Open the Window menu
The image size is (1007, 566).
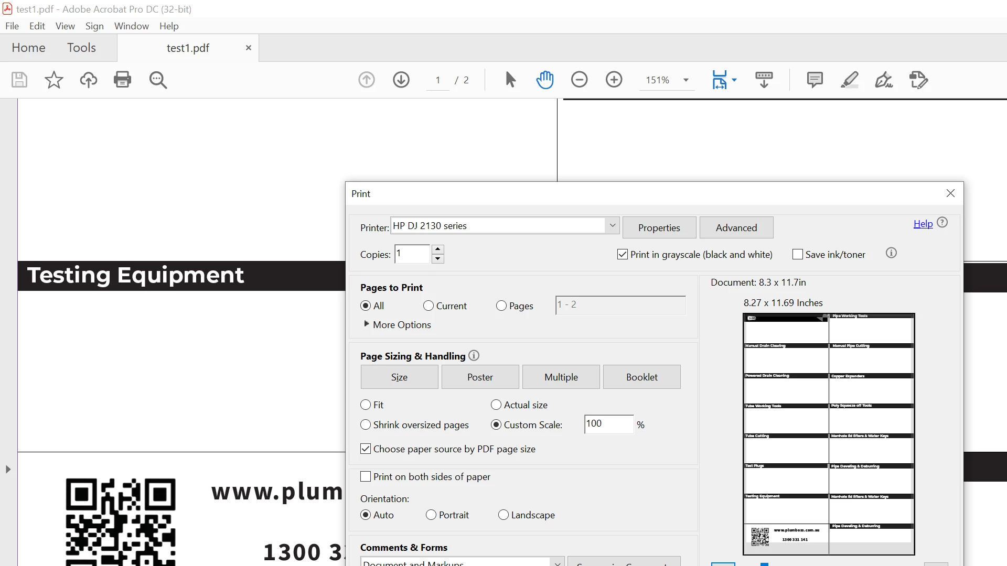point(131,26)
